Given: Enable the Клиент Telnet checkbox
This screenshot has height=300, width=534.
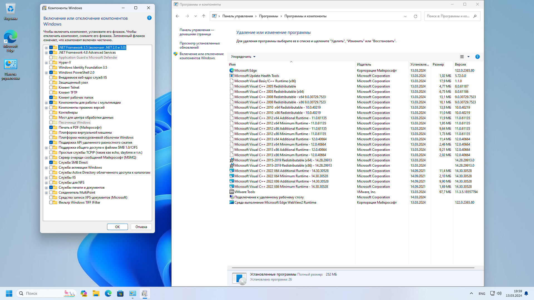Looking at the screenshot, I should click(x=51, y=87).
